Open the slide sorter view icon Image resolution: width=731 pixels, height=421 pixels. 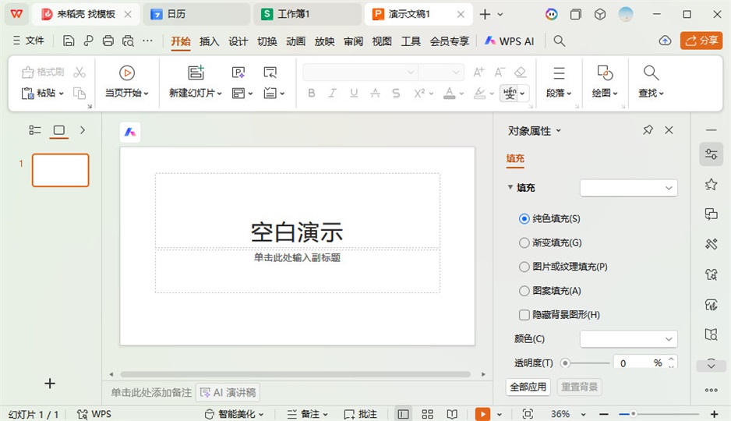tap(427, 414)
